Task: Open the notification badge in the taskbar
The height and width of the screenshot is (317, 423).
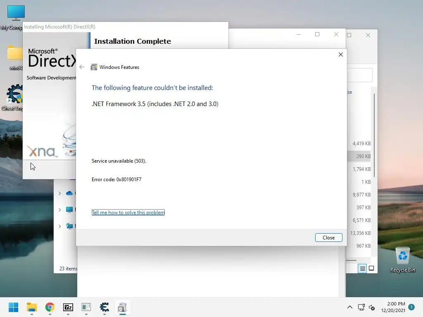Action: 411,307
